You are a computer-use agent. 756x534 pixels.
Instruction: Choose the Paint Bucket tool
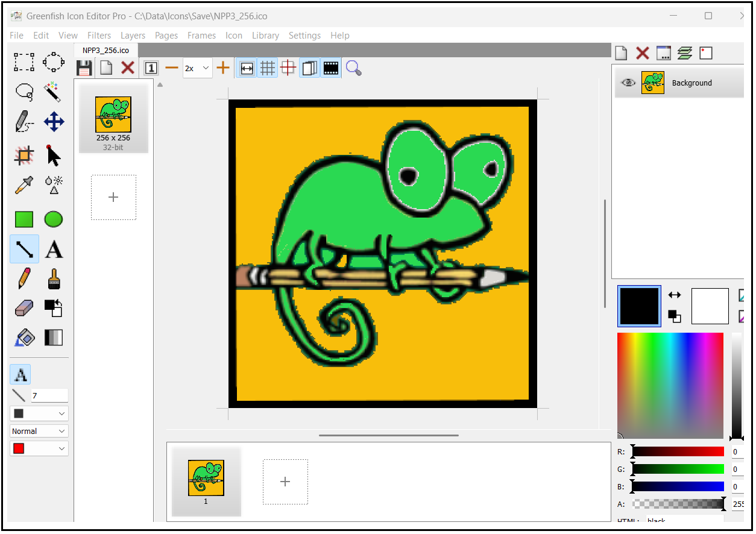[x=24, y=338]
